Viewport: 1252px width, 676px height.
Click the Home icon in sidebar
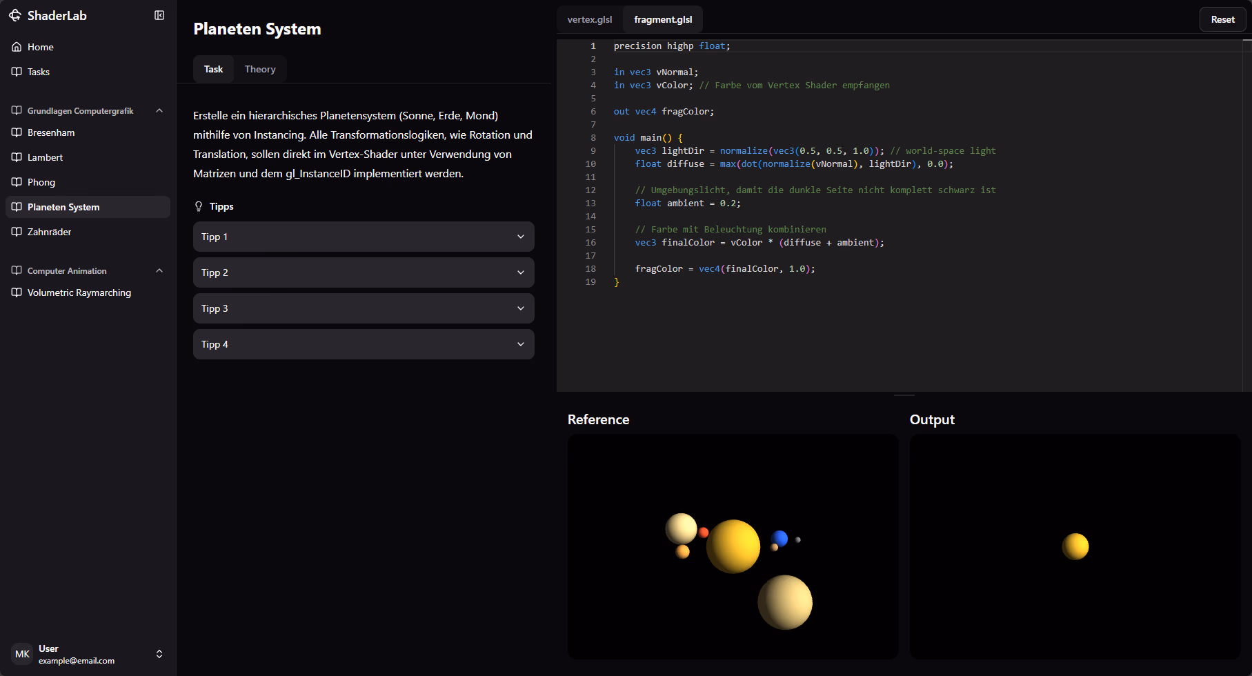[x=17, y=47]
